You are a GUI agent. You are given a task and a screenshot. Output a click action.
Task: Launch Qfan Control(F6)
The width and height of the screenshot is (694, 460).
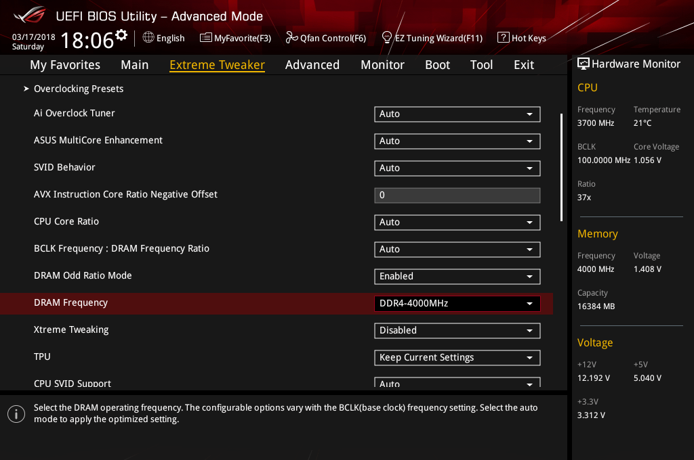click(333, 38)
